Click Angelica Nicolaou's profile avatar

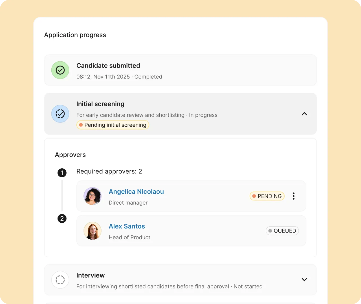pos(93,196)
